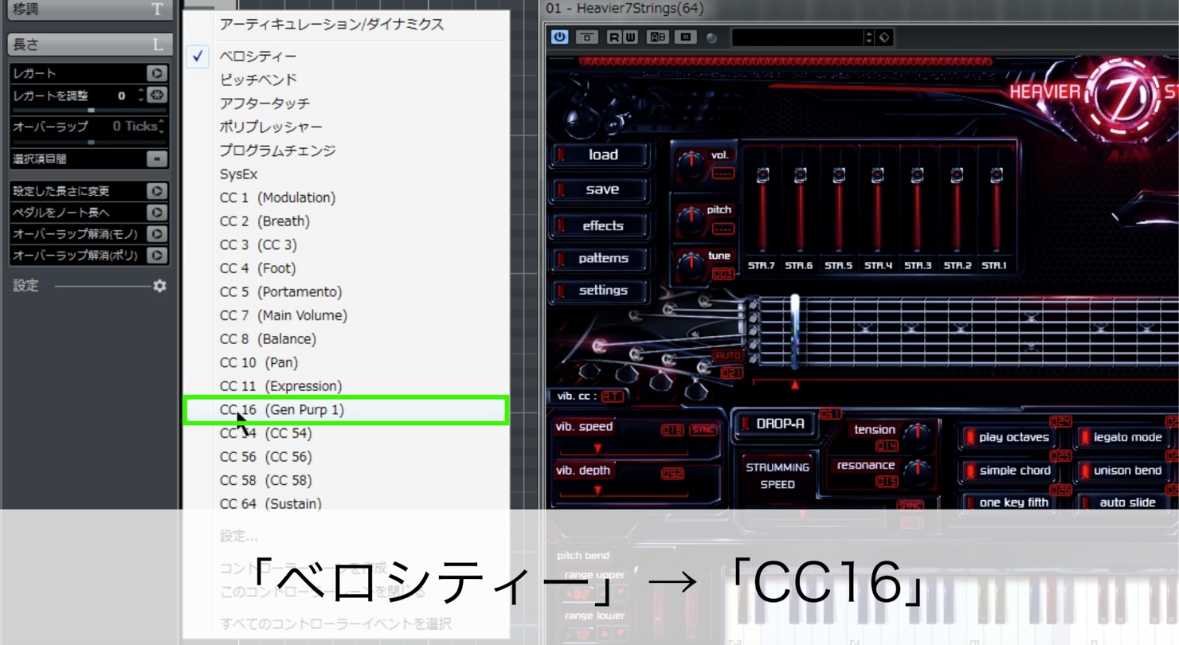Viewport: 1179px width, 645px height.
Task: Toggle vib. speed SYNC button
Action: coord(703,430)
